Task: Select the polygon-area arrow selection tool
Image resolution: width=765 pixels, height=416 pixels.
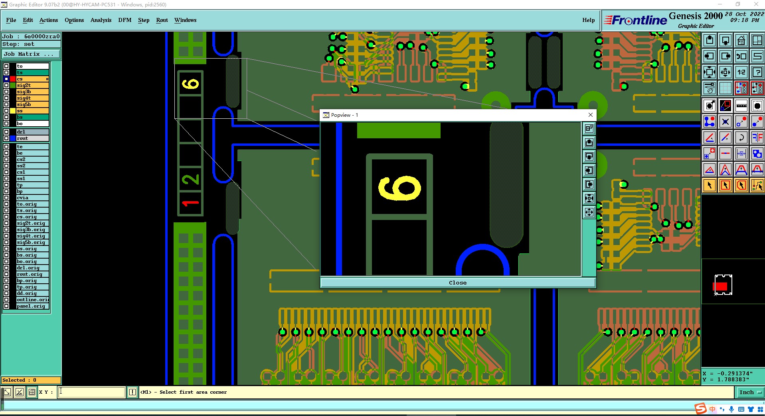Action: 741,185
